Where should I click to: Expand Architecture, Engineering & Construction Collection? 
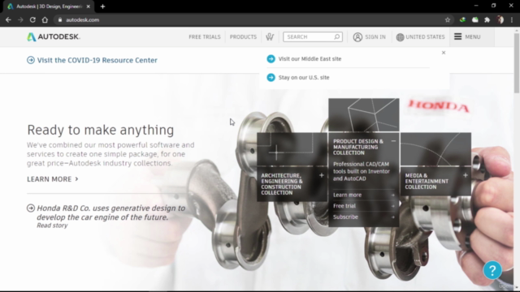click(x=322, y=175)
